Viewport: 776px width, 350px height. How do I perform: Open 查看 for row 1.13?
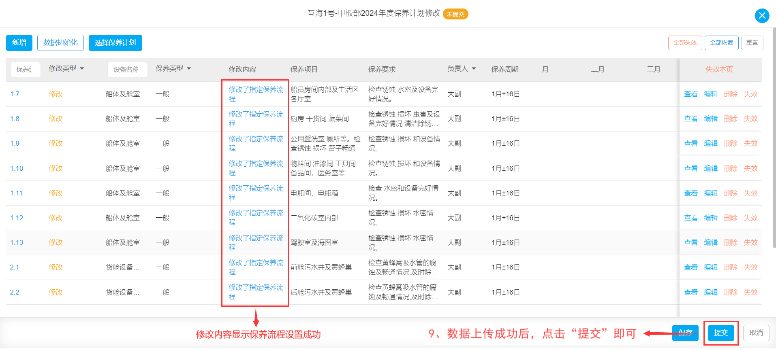click(x=691, y=242)
